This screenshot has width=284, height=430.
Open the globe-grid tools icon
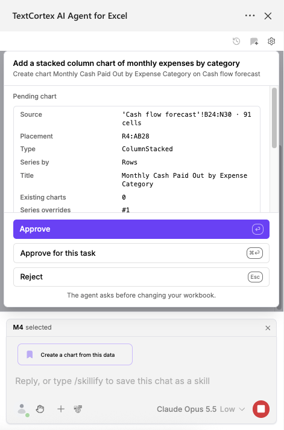78,409
